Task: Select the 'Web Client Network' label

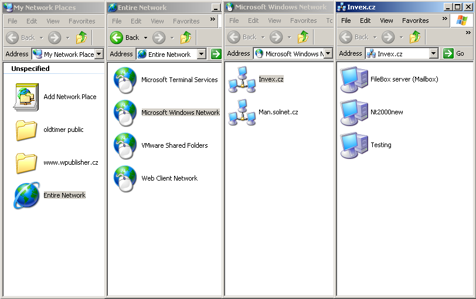Action: pyautogui.click(x=169, y=178)
